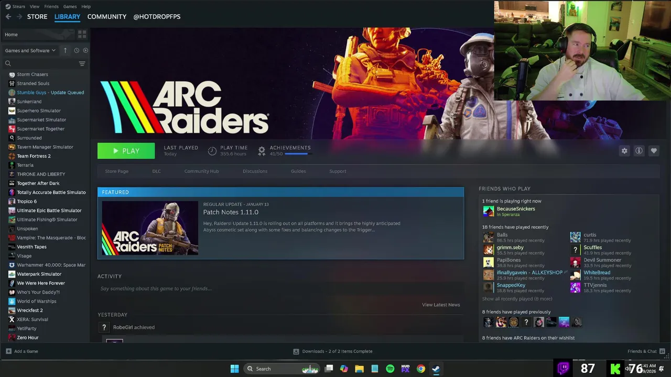Open the Friends menu
Image resolution: width=671 pixels, height=377 pixels.
(51, 6)
